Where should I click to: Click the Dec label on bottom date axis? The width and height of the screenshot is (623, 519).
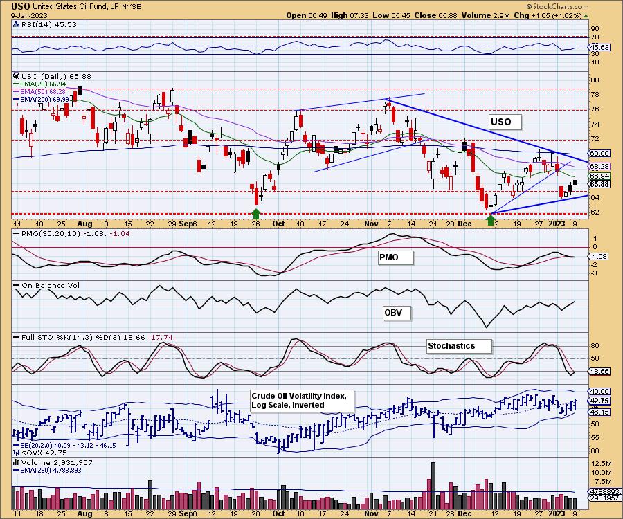[x=464, y=513]
